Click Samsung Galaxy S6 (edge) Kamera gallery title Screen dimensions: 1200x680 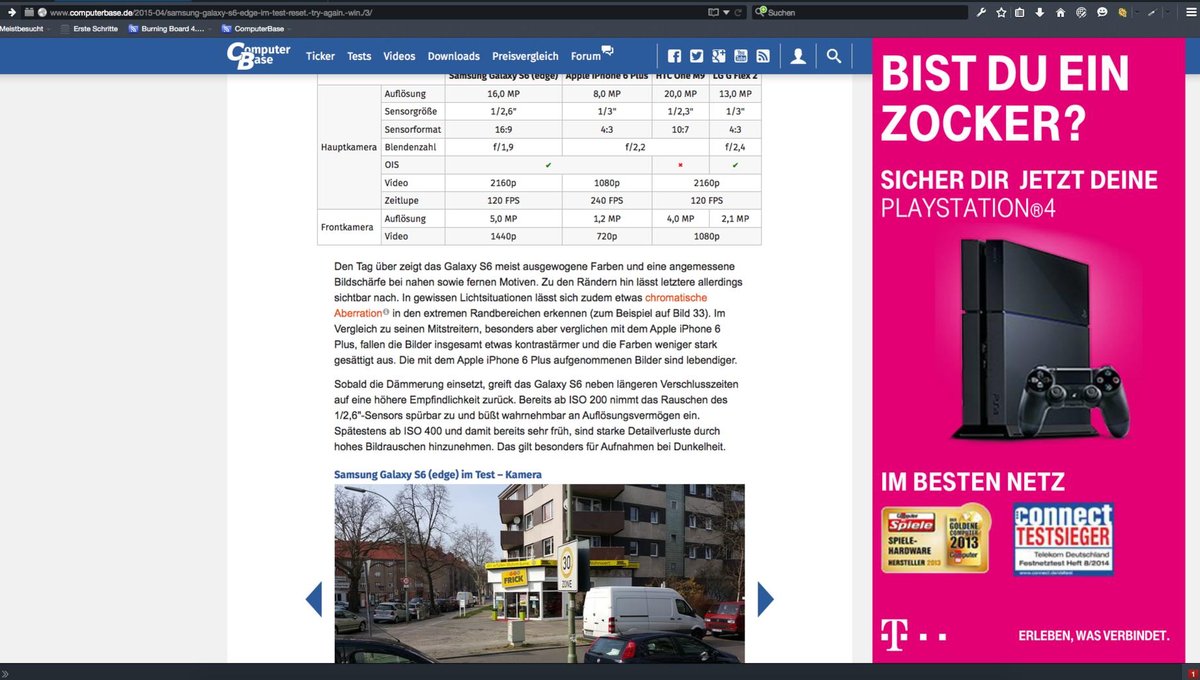[x=438, y=475]
